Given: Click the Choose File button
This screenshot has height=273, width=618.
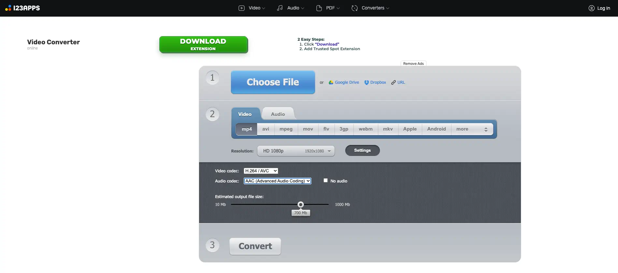Looking at the screenshot, I should 273,82.
